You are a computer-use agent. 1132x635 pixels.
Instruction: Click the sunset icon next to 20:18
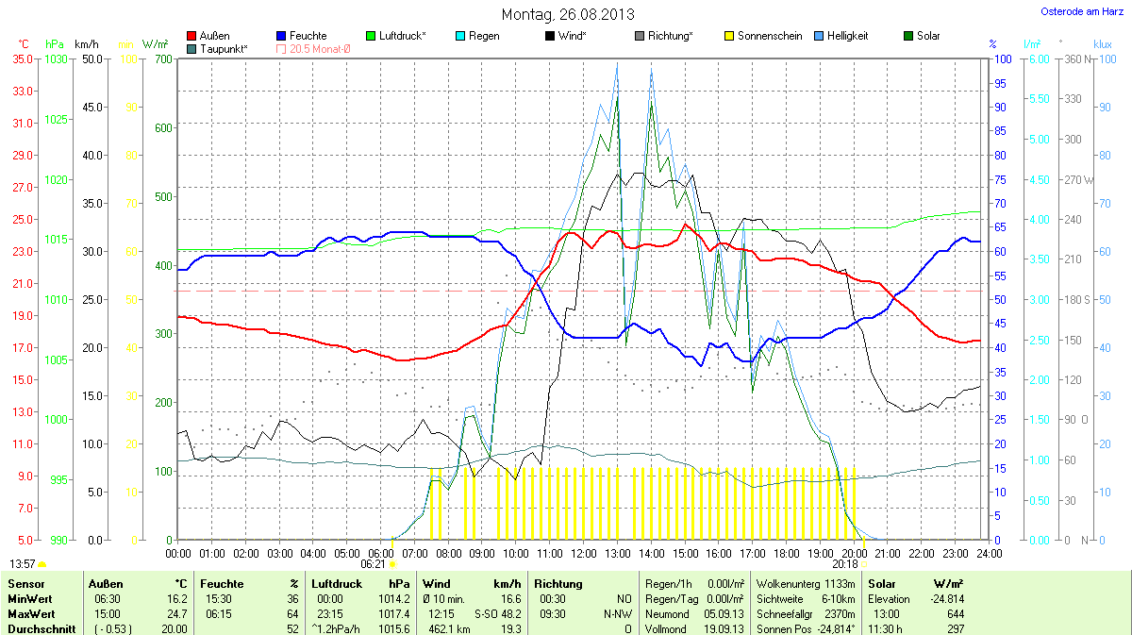(864, 564)
